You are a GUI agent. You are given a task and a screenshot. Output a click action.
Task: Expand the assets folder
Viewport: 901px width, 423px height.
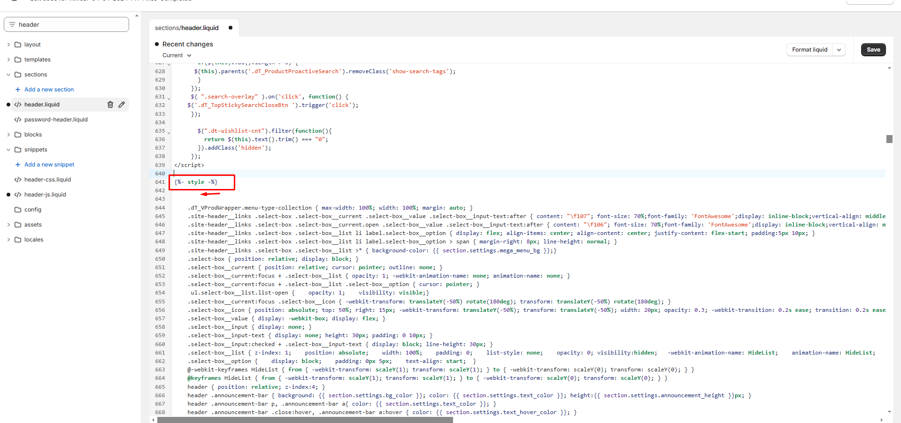(8, 225)
